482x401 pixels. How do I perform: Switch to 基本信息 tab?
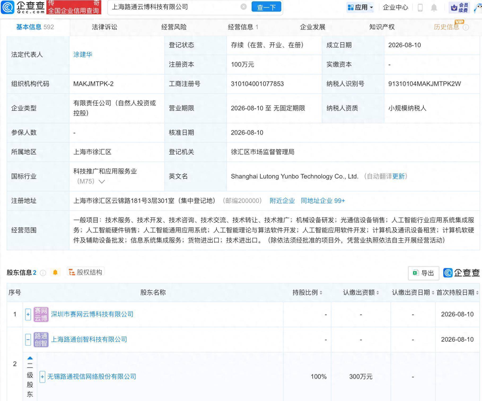point(35,27)
